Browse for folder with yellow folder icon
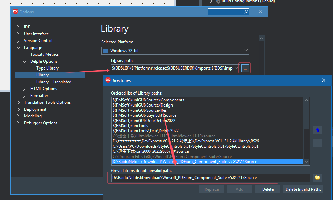 pos(318,177)
